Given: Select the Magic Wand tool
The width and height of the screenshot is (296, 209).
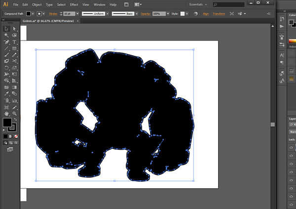Looking at the screenshot, I should [x=6, y=36].
